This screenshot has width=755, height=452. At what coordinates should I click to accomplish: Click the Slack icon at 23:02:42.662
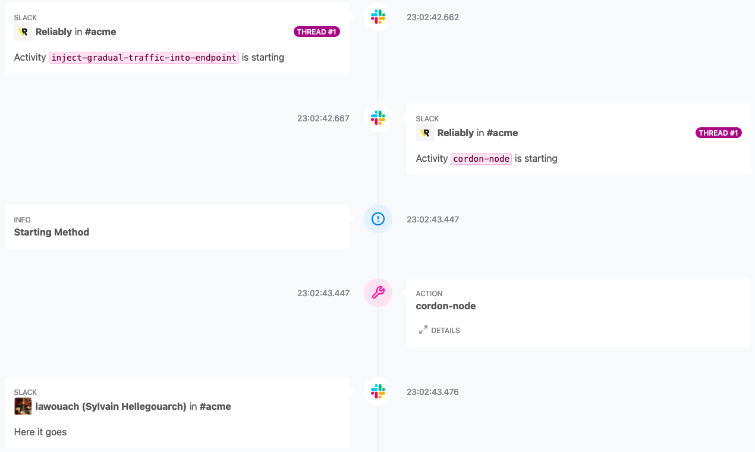coord(378,17)
